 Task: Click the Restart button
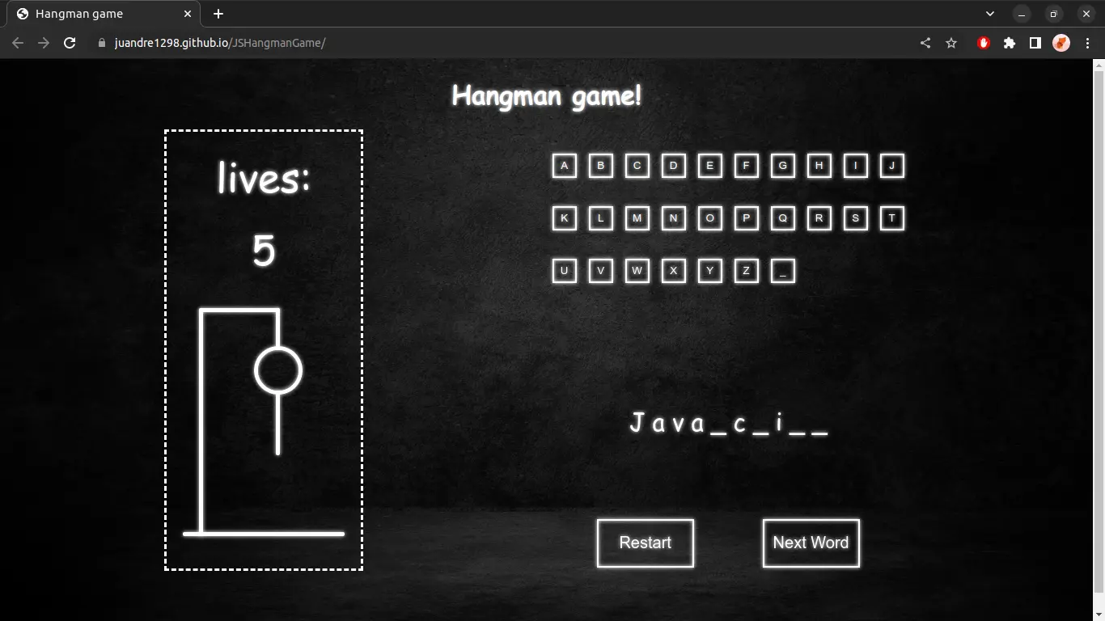pos(646,543)
